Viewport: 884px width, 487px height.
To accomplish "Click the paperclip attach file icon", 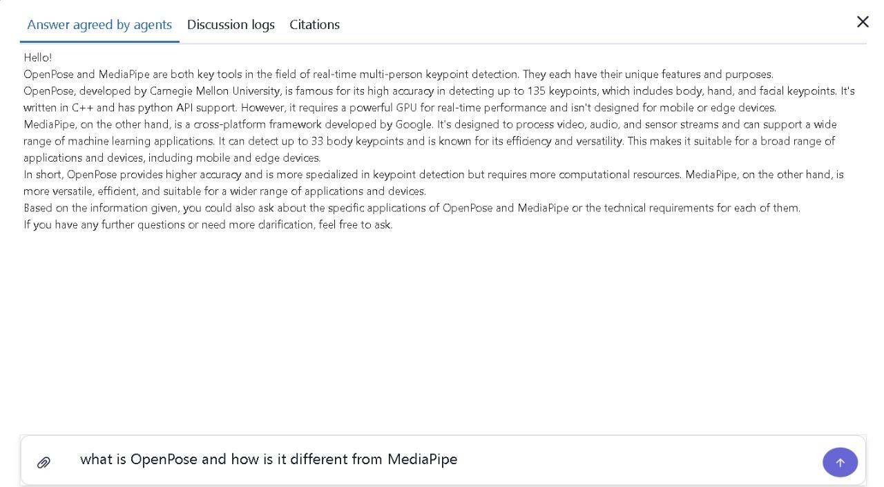I will [x=44, y=463].
